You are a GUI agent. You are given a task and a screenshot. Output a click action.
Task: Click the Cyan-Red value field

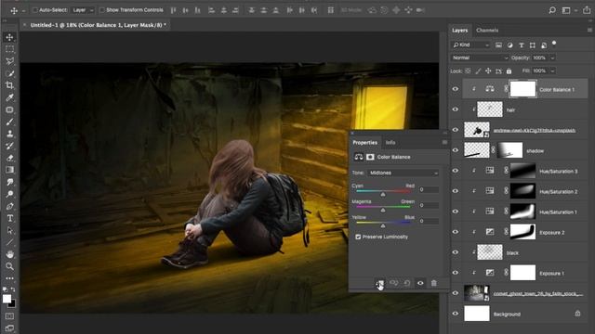(x=429, y=189)
